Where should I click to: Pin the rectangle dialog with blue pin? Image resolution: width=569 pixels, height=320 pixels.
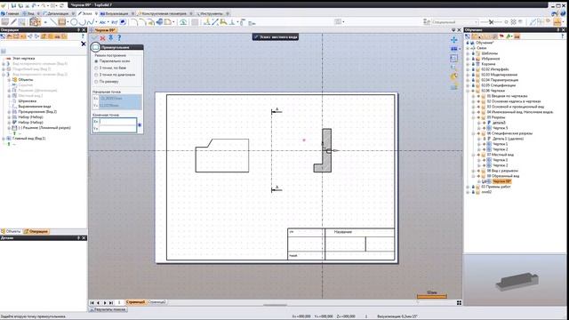(110, 37)
